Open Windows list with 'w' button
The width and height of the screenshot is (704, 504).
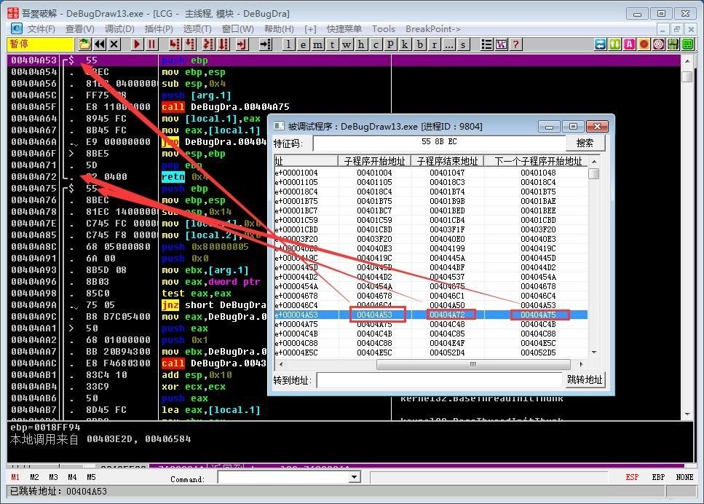(x=347, y=44)
